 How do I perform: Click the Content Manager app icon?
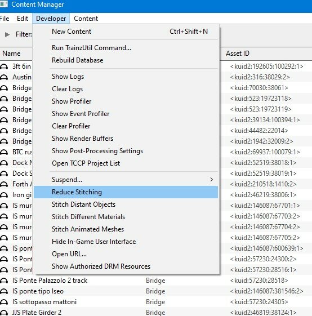tap(3, 4)
